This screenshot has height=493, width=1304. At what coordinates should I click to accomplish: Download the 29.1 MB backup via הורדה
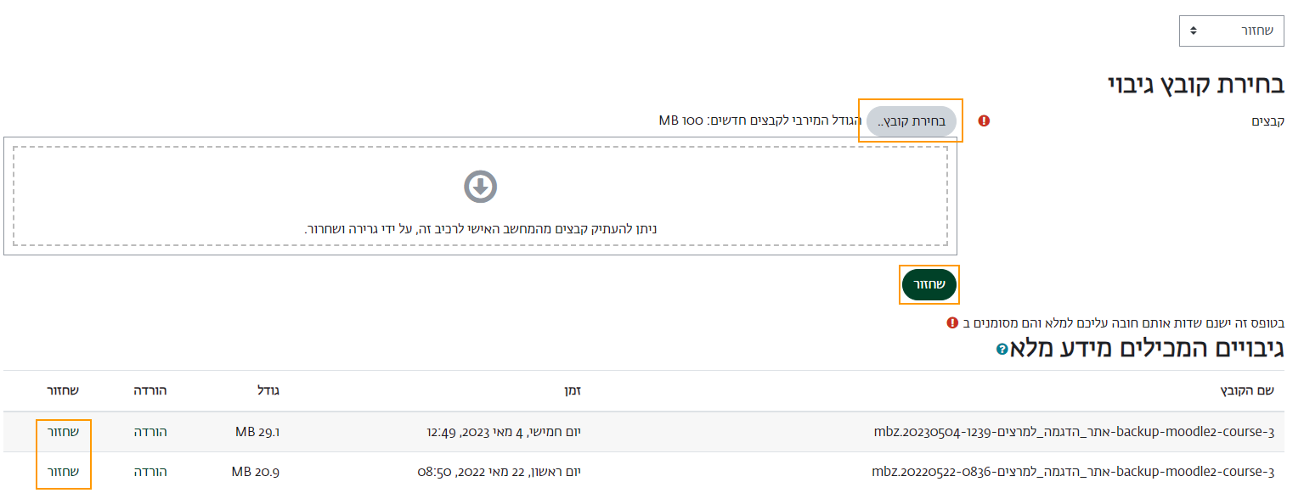point(150,432)
